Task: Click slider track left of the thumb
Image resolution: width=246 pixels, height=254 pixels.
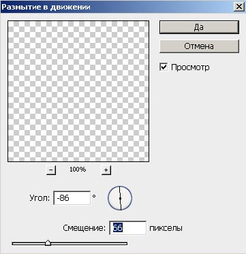Action: click(29, 244)
